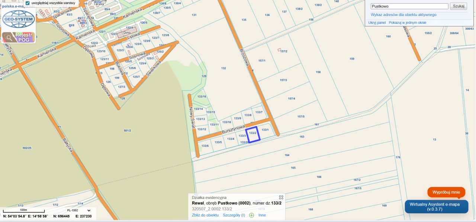Toggle 'uwzględniaj wszystkie warstwy' checkbox
476x222 pixels.
(28, 3)
